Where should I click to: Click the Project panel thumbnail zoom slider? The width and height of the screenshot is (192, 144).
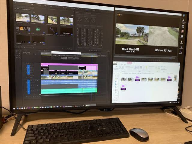click(28, 47)
